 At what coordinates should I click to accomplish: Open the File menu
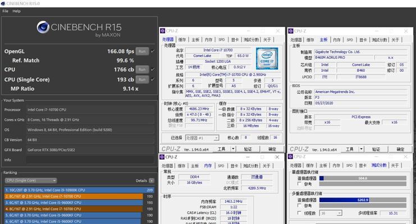coord(5,11)
